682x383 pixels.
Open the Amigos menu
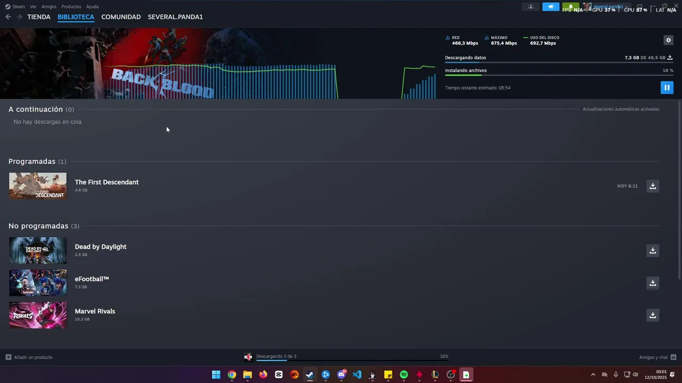49,6
